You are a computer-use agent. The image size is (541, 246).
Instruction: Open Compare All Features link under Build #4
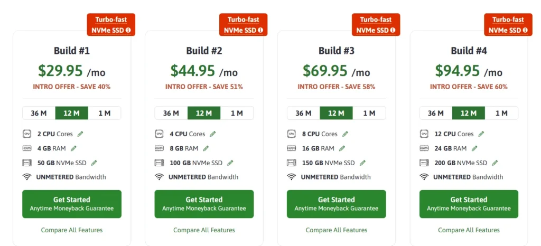pyautogui.click(x=469, y=230)
